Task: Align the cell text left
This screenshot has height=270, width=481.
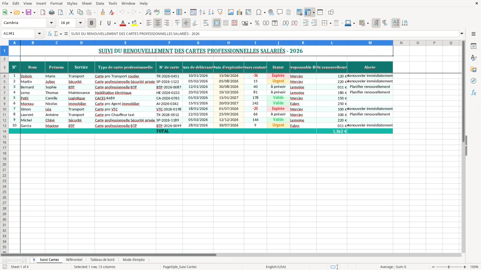Action: (x=149, y=23)
